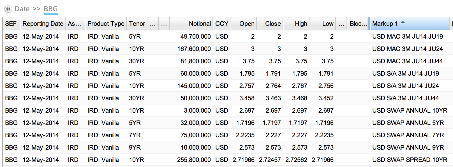Click the back arrow icon beside Date

point(8,9)
